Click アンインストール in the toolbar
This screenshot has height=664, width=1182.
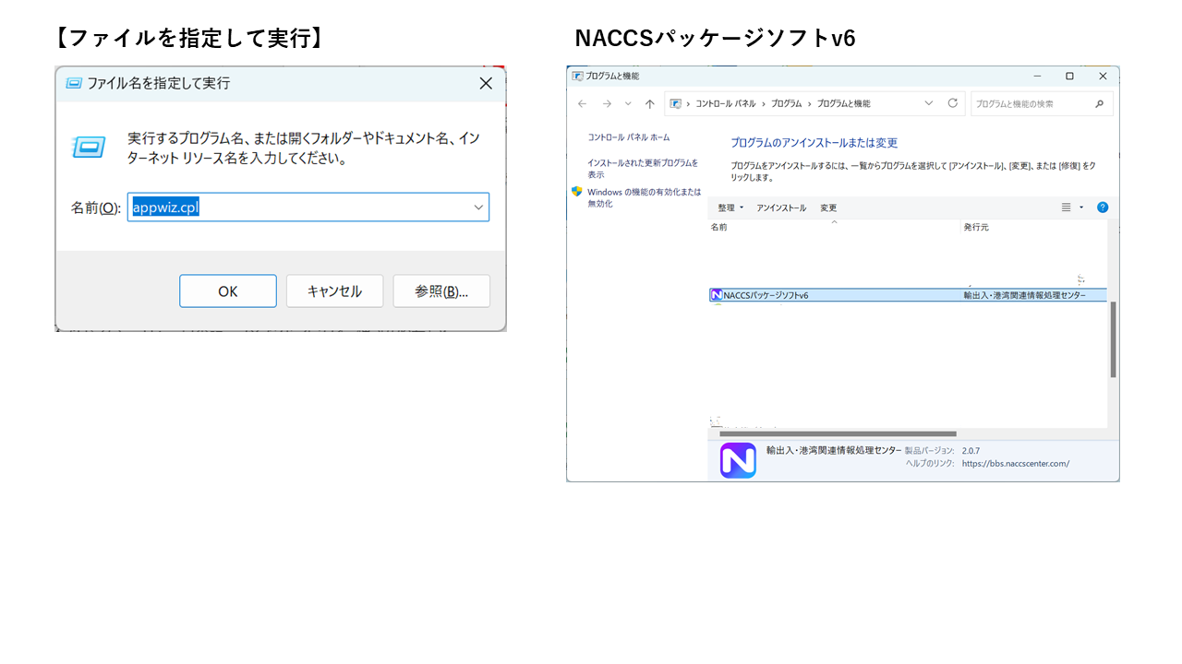tap(781, 208)
